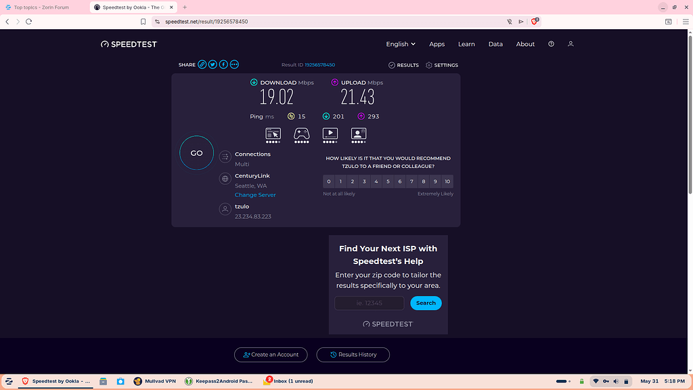
Task: Click the video conferencing experience icon
Action: coord(359,135)
